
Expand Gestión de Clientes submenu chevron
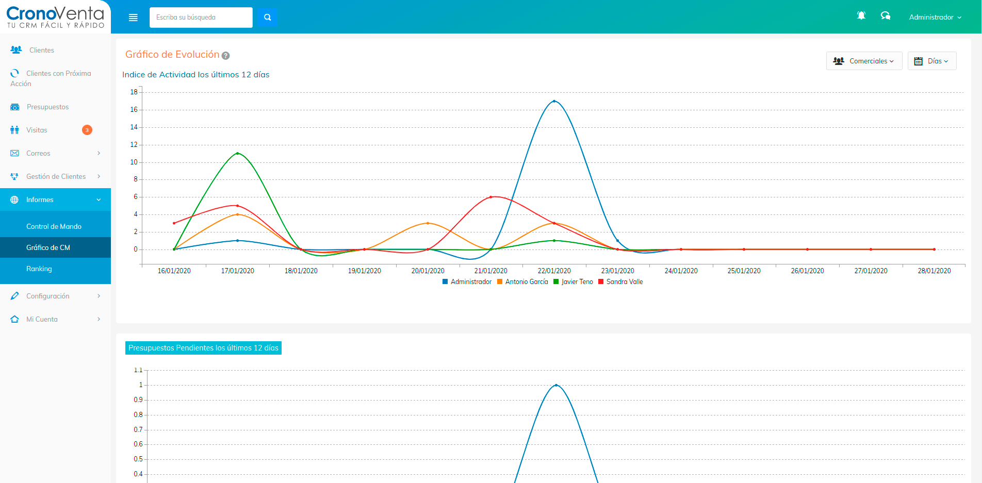tap(99, 176)
